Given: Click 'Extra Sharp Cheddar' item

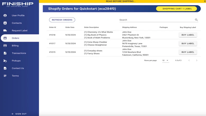Looking at the screenshot, I should [x=96, y=42].
